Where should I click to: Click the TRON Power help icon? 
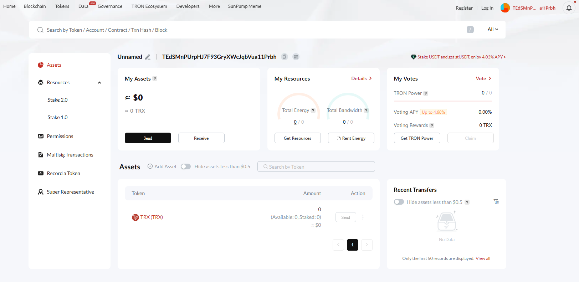[x=426, y=93]
